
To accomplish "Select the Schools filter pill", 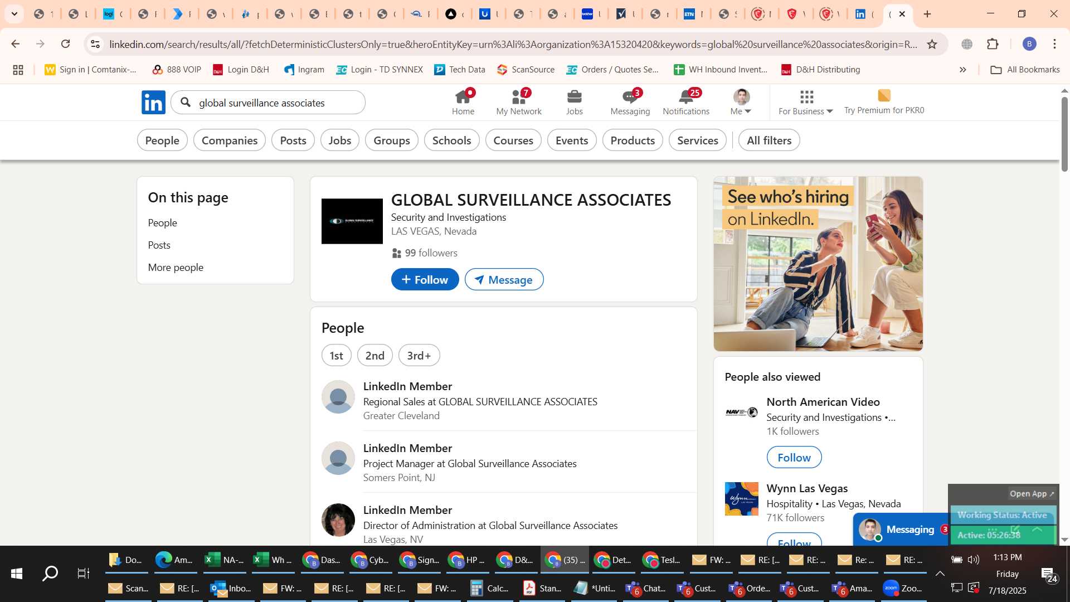I will (x=451, y=140).
